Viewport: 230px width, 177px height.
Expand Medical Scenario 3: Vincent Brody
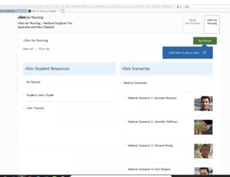pos(150,146)
